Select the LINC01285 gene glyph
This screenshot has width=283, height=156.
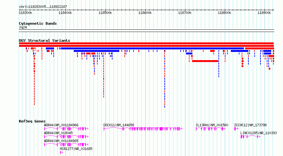(251, 137)
